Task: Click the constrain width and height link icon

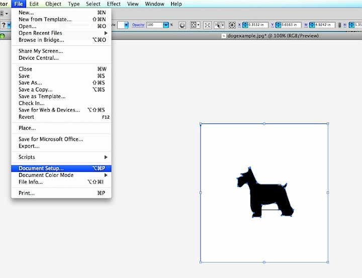Action: 340,25
